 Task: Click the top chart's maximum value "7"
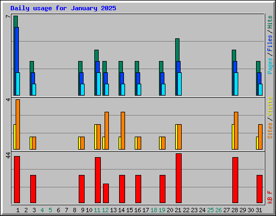[8, 17]
